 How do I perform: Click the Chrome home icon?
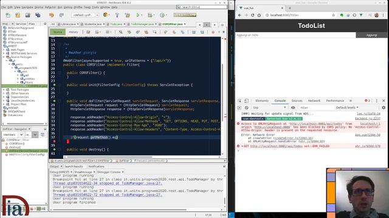click(x=259, y=15)
